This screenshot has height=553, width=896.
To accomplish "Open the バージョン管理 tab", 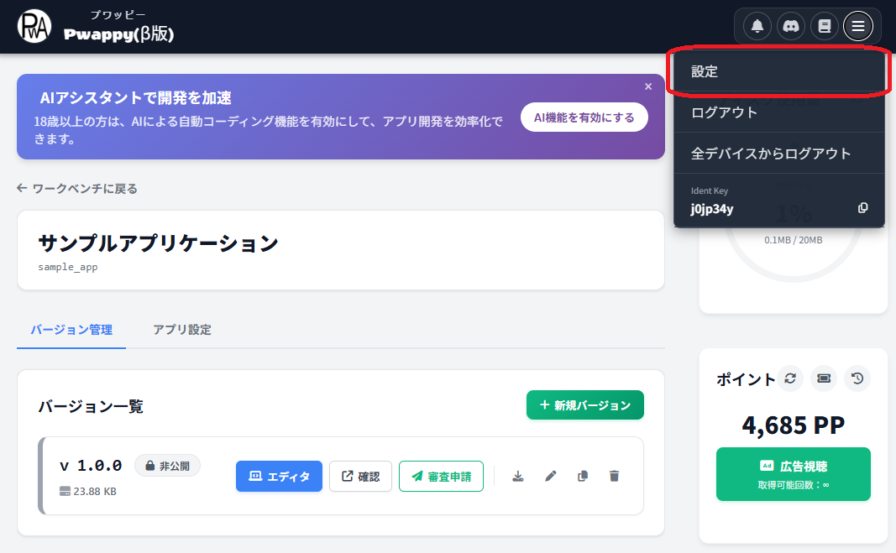I will (71, 330).
